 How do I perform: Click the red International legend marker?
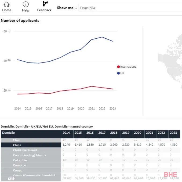pos(118,67)
